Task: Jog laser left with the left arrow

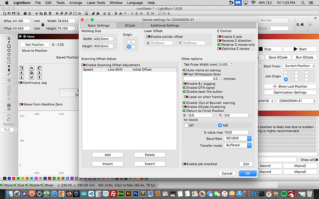Action: [x=21, y=72]
